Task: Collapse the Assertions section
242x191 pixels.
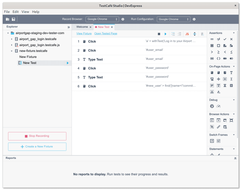Action: click(x=234, y=33)
